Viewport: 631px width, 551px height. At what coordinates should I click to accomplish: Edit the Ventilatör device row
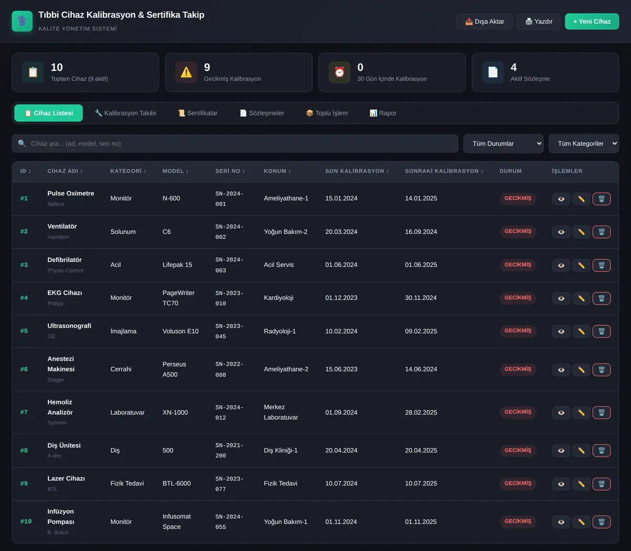[x=581, y=232]
